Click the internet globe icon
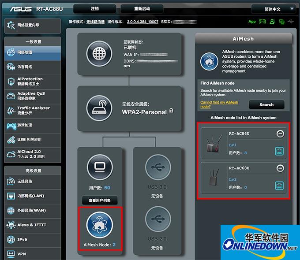 [x=99, y=54]
